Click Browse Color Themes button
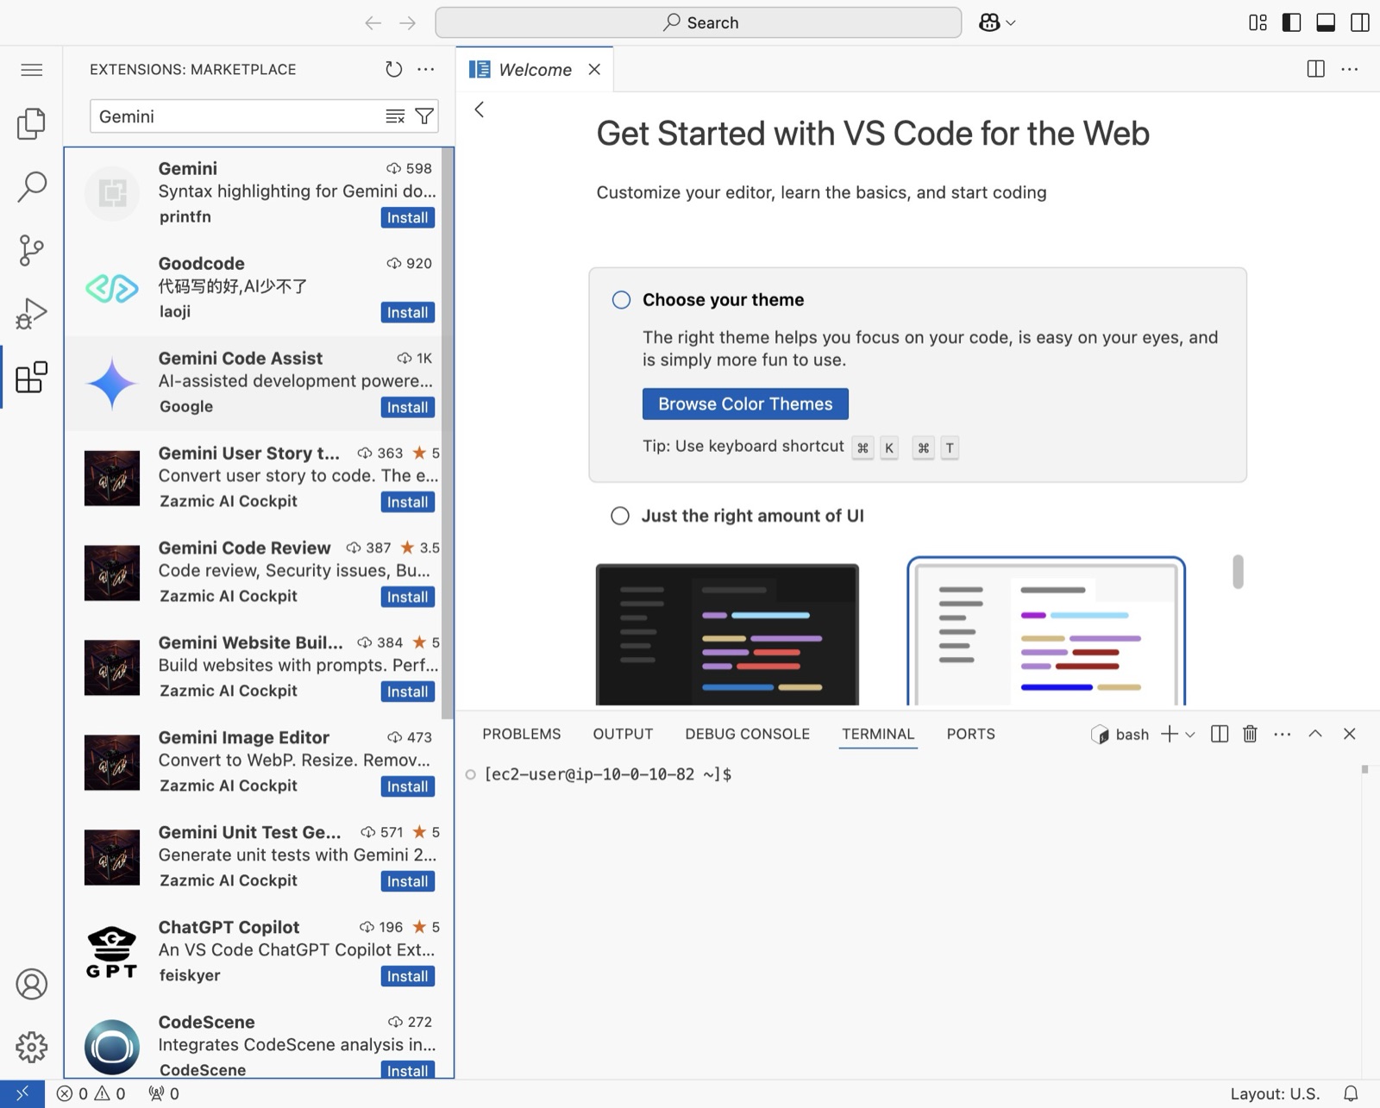The height and width of the screenshot is (1108, 1380). (745, 404)
